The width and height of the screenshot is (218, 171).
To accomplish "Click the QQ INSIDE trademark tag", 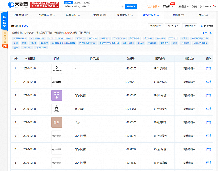I will tap(128, 43).
